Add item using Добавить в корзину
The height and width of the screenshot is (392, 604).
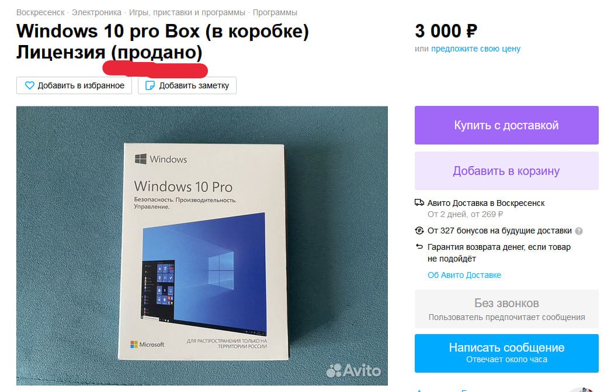tap(506, 170)
